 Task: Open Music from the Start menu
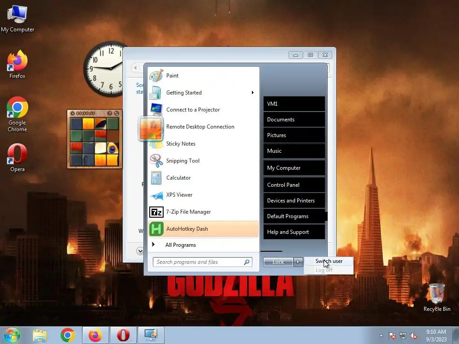(x=294, y=151)
